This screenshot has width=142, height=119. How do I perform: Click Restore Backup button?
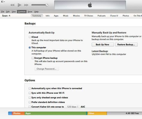(126, 45)
